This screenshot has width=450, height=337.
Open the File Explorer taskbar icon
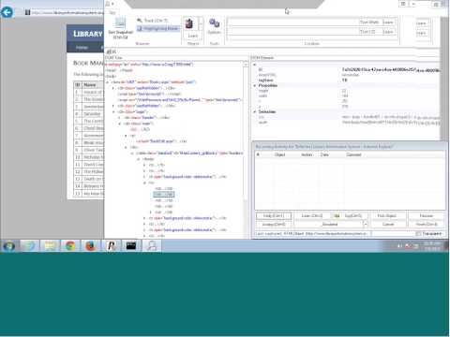click(x=50, y=246)
